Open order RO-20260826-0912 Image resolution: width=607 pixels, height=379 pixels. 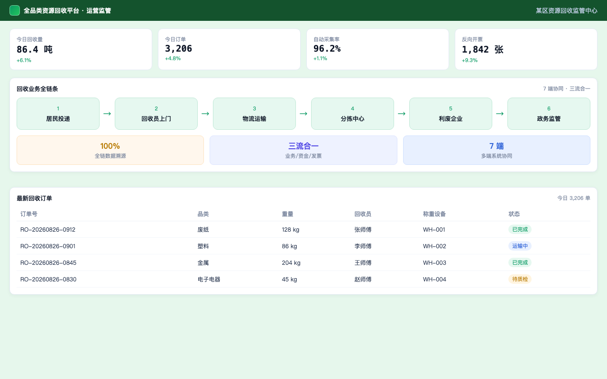(x=303, y=230)
